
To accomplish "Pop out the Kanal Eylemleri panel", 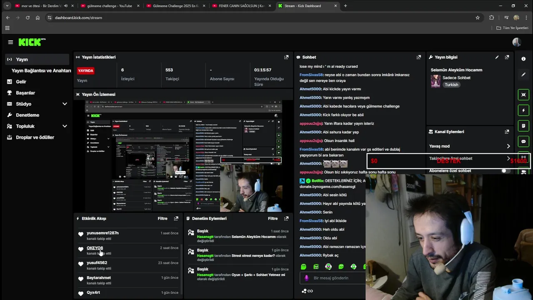I will pyautogui.click(x=507, y=132).
